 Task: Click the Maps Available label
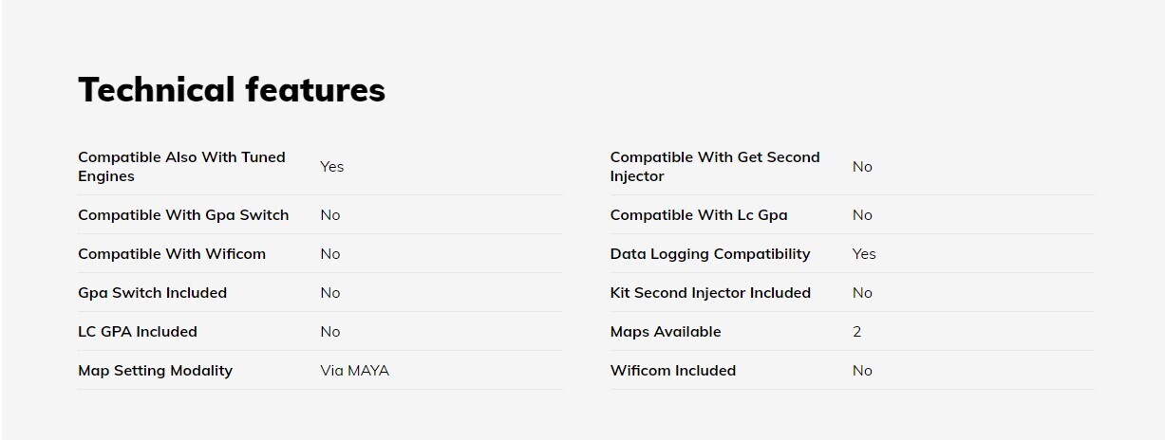(x=666, y=332)
